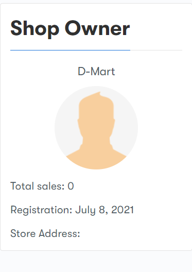Click the total sales value 0
192x272 pixels.
(x=71, y=186)
